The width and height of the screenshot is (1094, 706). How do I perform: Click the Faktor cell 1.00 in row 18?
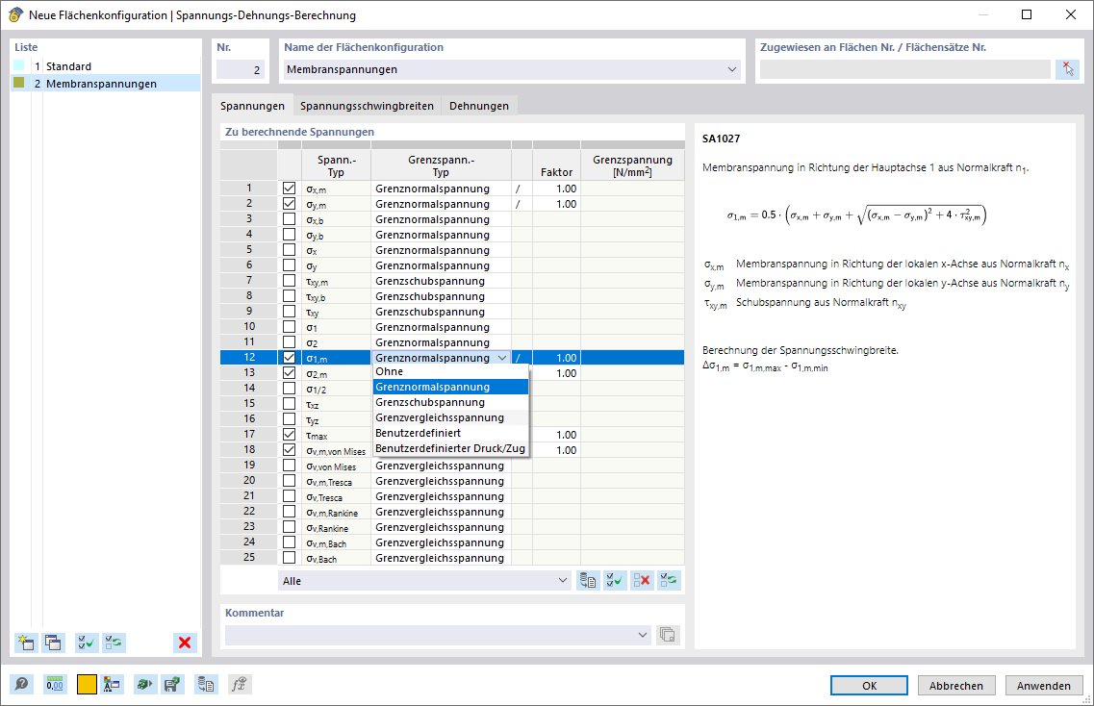(x=556, y=450)
